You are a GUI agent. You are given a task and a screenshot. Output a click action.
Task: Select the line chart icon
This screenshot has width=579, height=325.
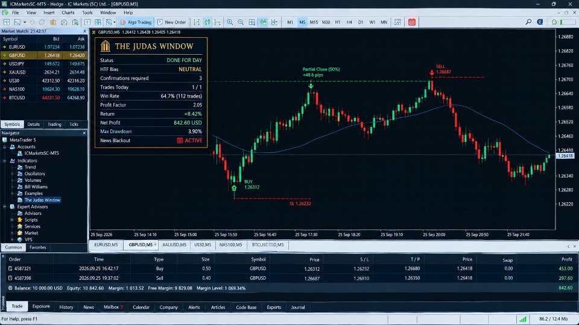point(218,22)
